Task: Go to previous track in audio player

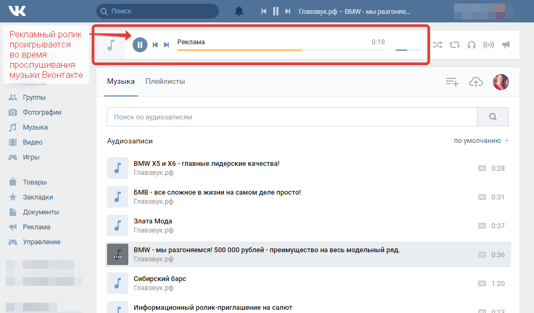Action: 155,45
